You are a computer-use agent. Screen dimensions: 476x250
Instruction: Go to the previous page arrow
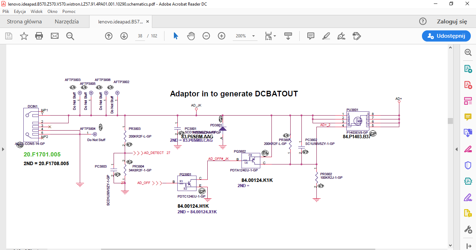point(109,36)
